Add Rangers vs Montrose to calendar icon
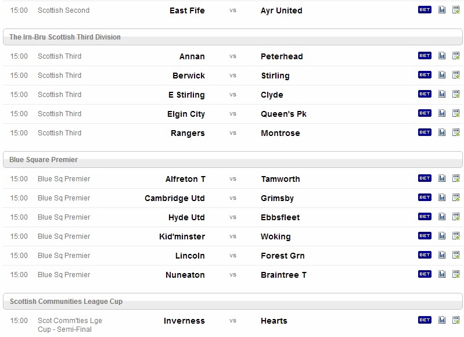Viewport: 464px width, 337px height. (456, 132)
